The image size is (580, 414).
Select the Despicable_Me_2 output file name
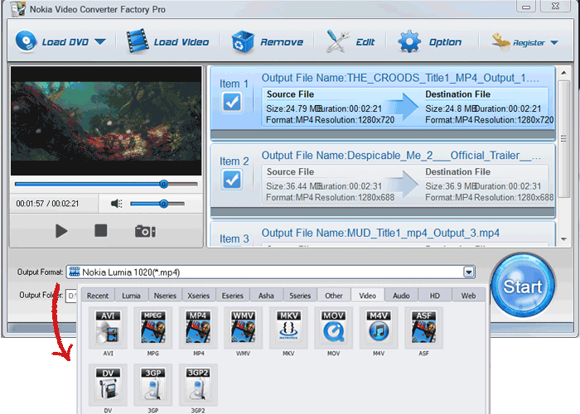401,156
